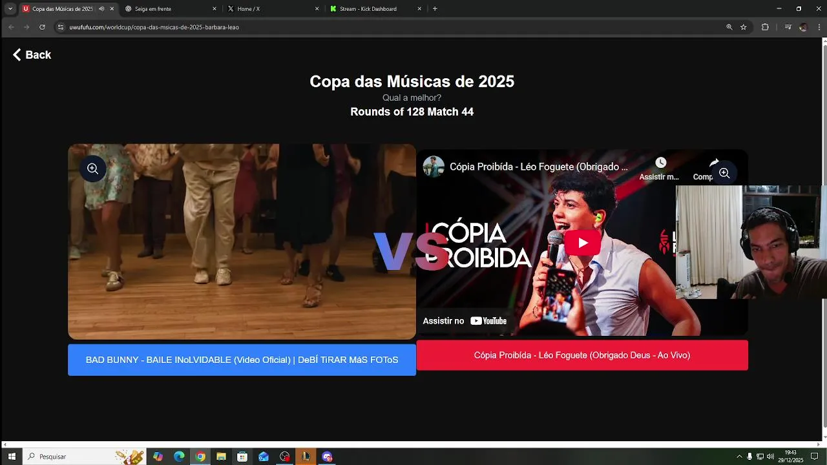
Task: Open the clock showing 19:43
Action: 790,457
